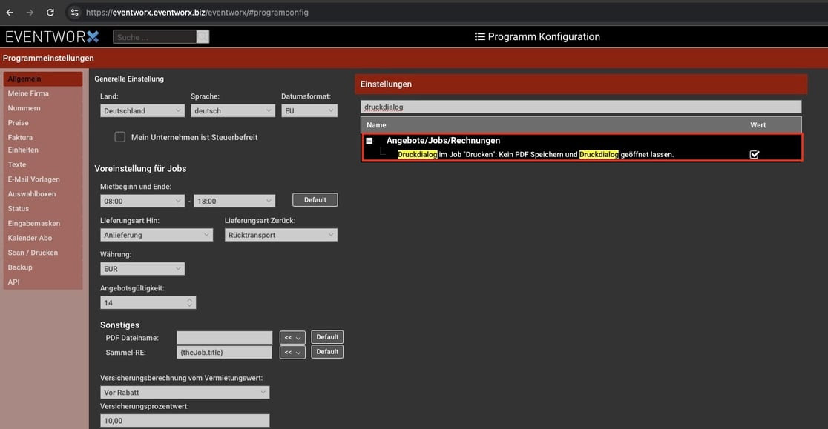Viewport: 828px width, 429px height.
Task: Open Mietbeginn 08:00 time dropdown
Action: pos(142,201)
